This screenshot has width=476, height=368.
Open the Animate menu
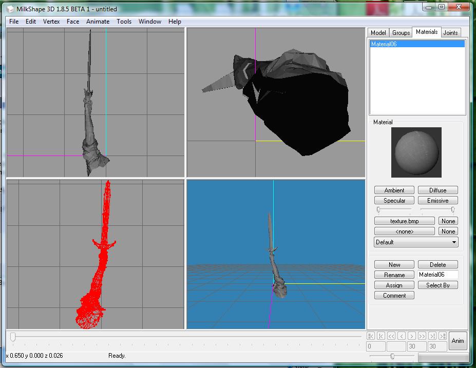coord(98,22)
